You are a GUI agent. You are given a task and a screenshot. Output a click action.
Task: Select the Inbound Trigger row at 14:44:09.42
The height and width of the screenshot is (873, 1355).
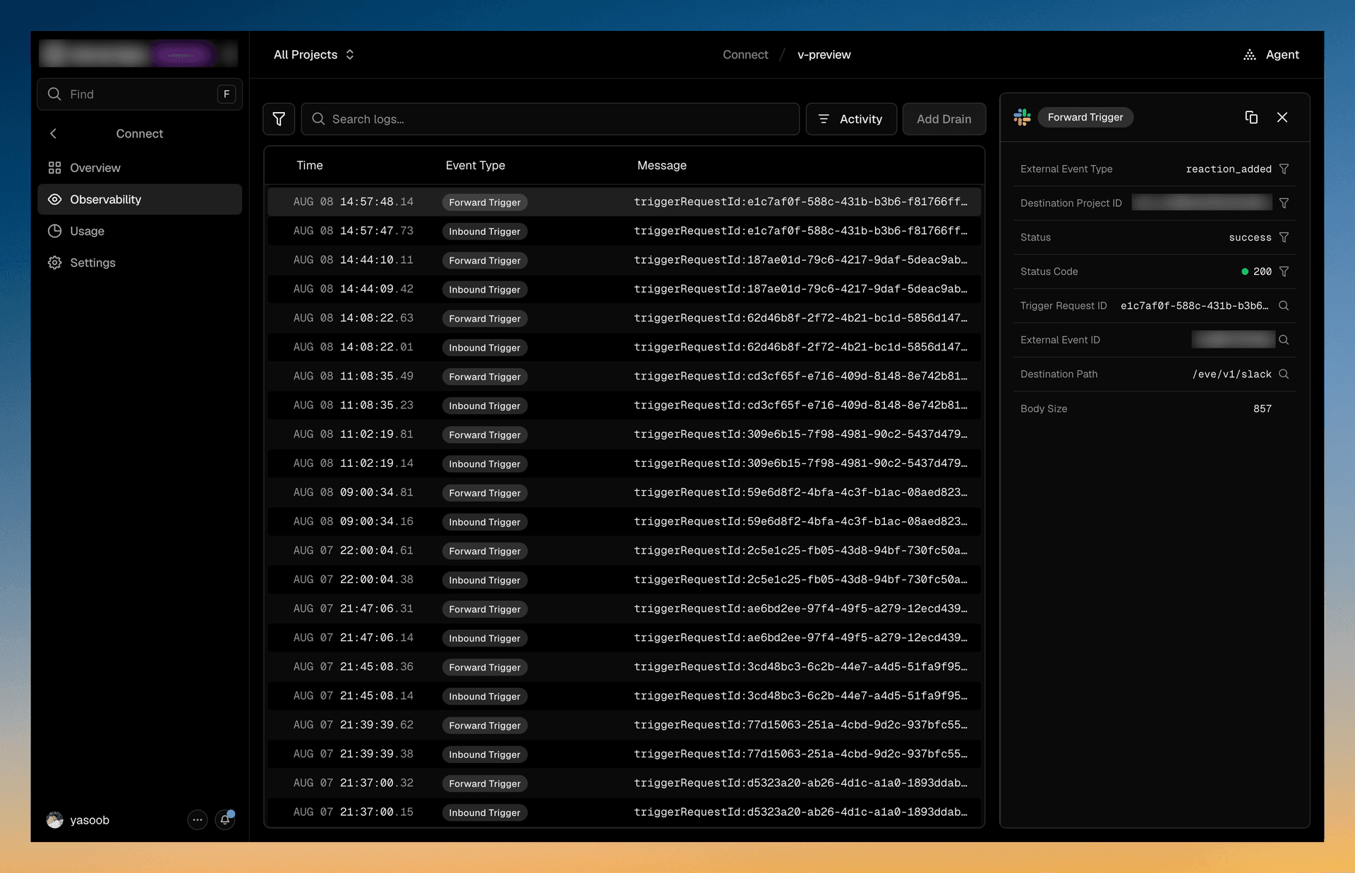(625, 289)
